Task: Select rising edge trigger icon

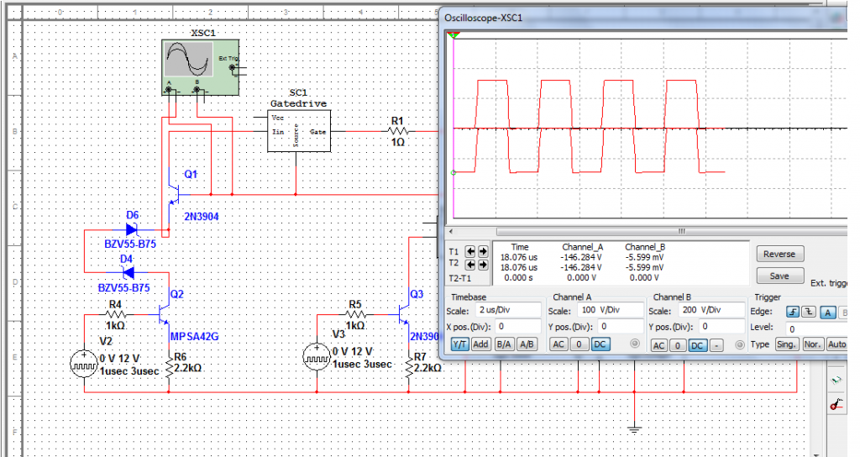Action: 793,312
